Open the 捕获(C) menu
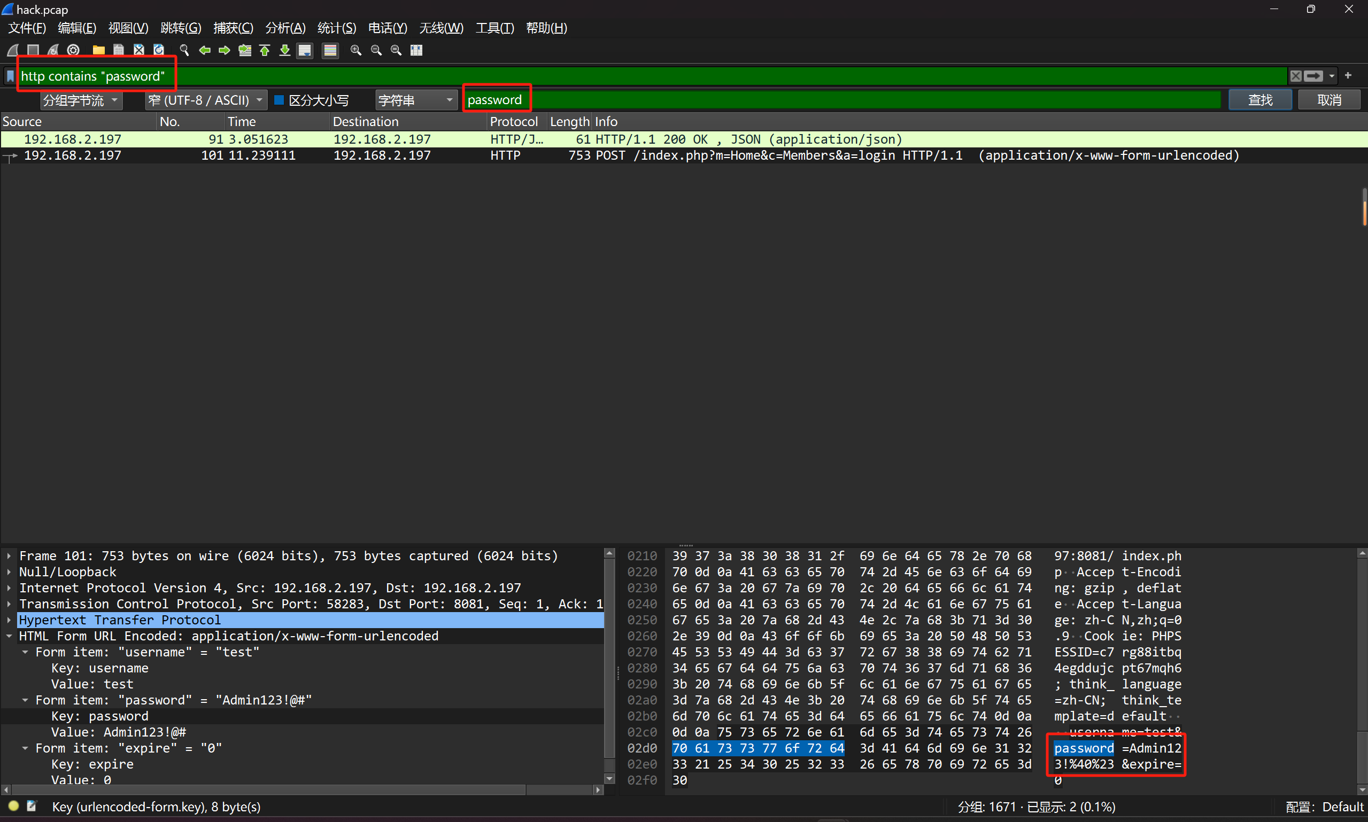The height and width of the screenshot is (822, 1368). pyautogui.click(x=234, y=28)
